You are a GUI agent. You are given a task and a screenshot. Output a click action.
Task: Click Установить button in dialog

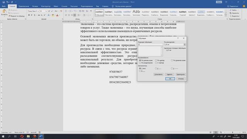(158, 75)
